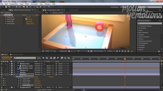Screen dimensions: 163x91
Task: Open the Alpha TrkMat dropdown on layer 3
Action: pyautogui.click(x=50, y=68)
